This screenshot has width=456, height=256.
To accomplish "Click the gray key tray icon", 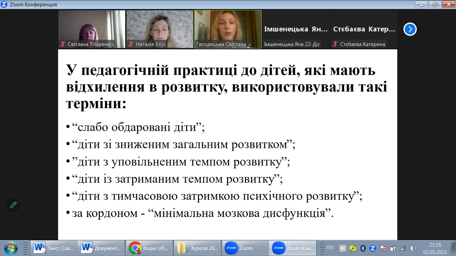I will (343, 248).
